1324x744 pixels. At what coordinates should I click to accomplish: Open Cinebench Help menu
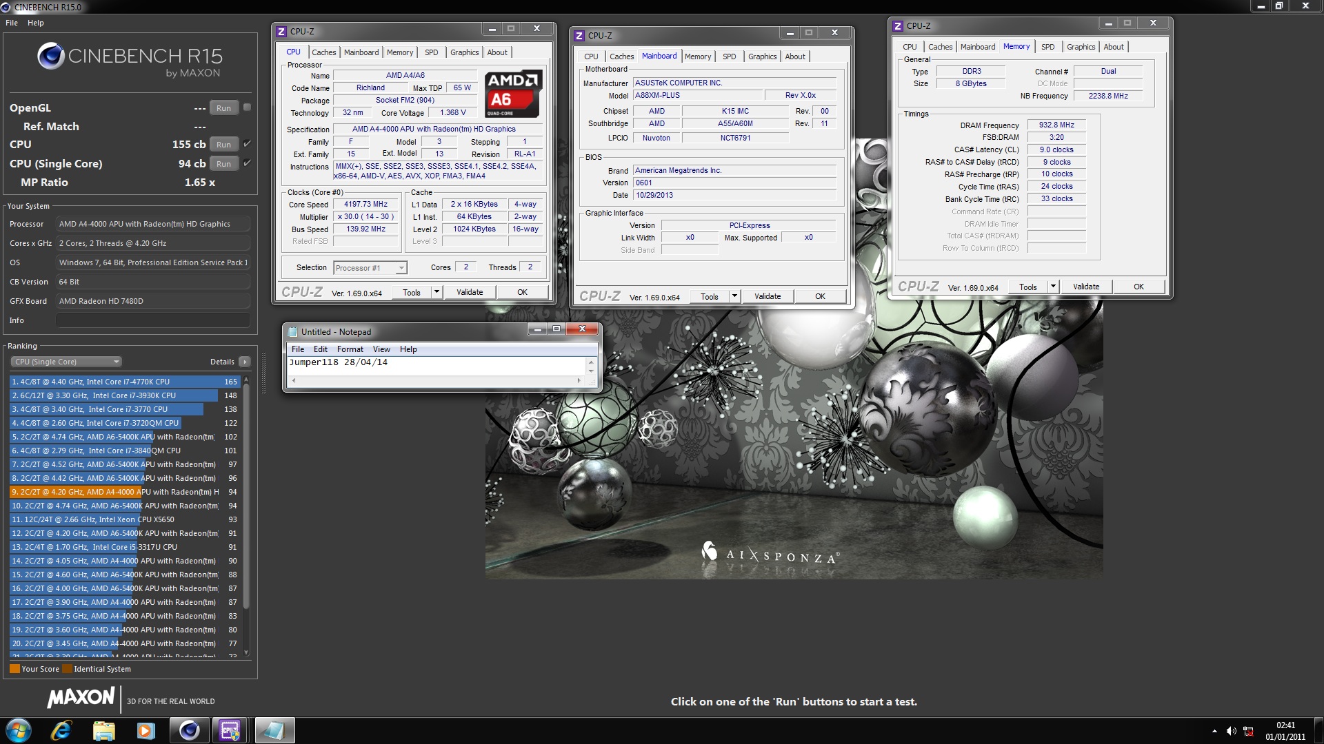click(x=36, y=23)
